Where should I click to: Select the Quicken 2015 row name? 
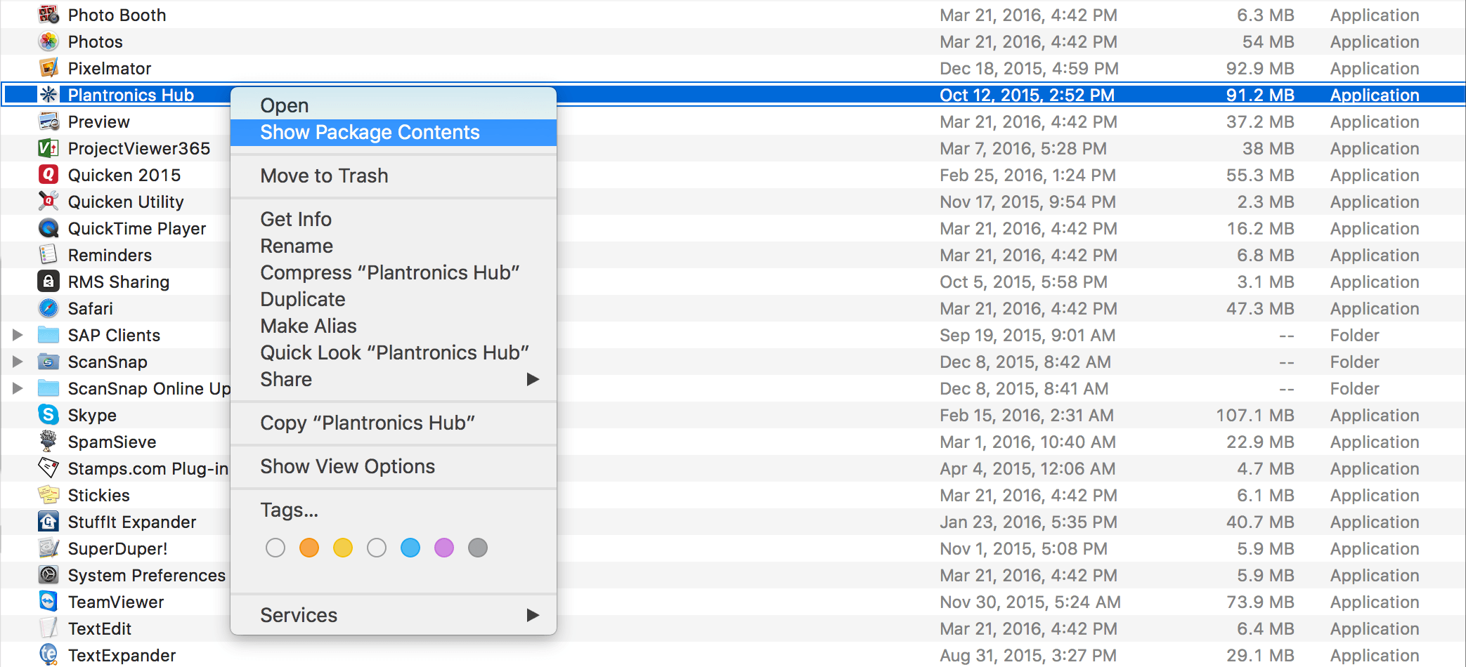124,175
